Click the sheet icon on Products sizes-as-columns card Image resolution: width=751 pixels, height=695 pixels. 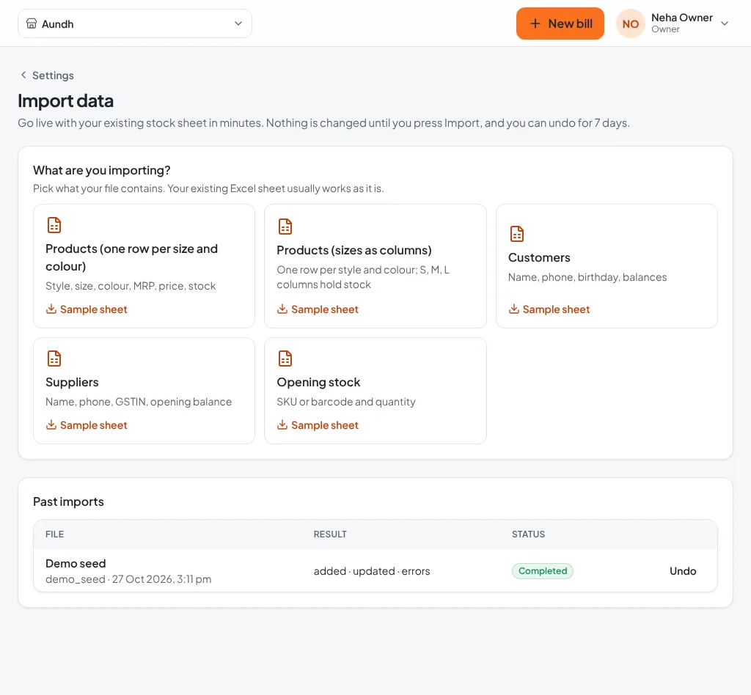pos(285,227)
